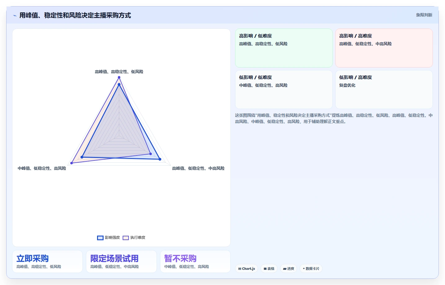Select the Chart.js tag
Image resolution: width=445 pixels, height=285 pixels.
[x=247, y=269]
